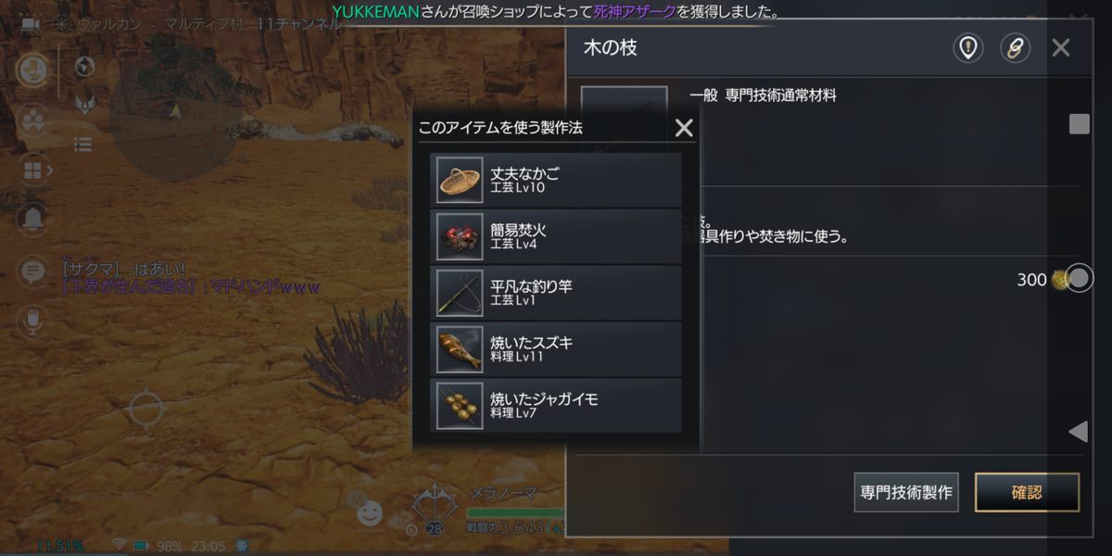This screenshot has height=556, width=1112.
Task: Click the 専門技術製作 button
Action: point(905,492)
